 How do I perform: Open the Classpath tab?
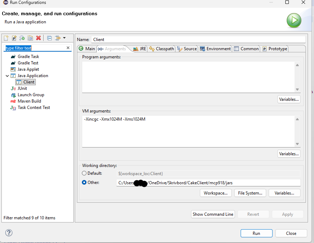point(162,49)
